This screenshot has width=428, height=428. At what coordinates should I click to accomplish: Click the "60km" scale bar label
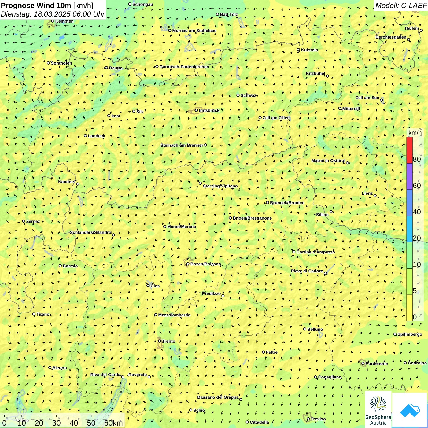[x=113, y=423]
